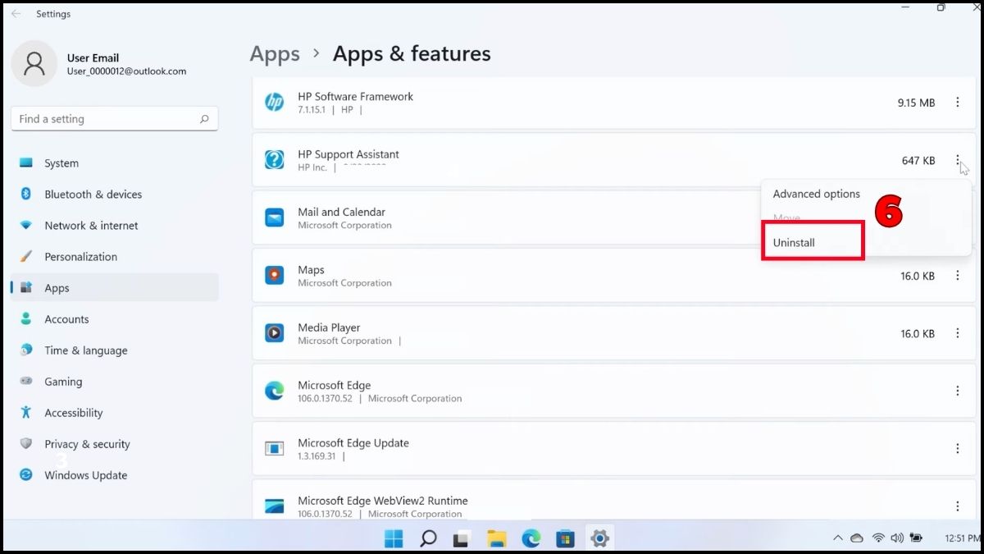Open more options for Edge WebView2 Runtime
The width and height of the screenshot is (984, 554).
957,506
